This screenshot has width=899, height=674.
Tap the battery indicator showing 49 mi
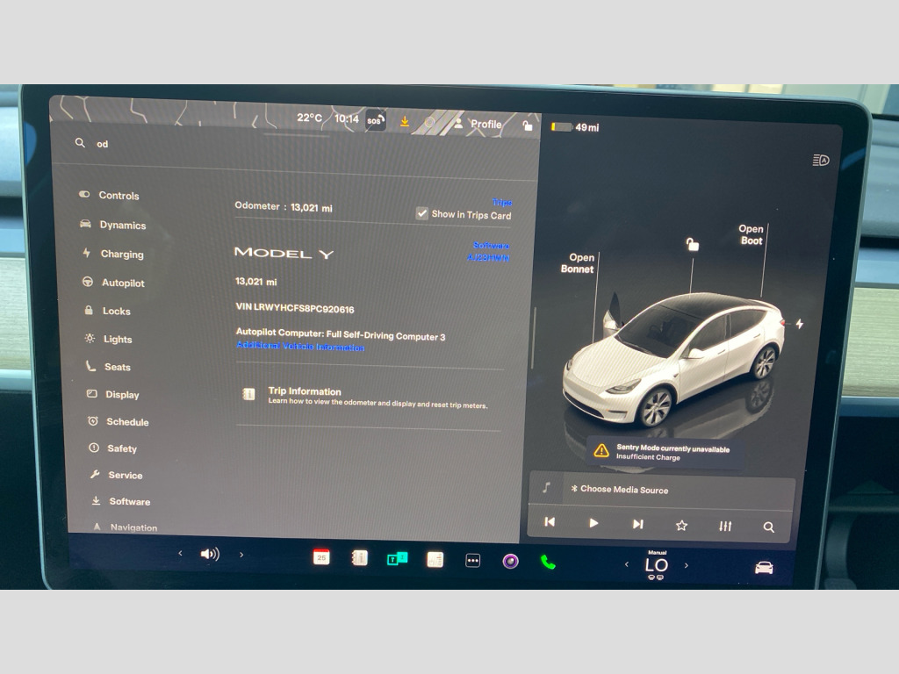pos(575,127)
